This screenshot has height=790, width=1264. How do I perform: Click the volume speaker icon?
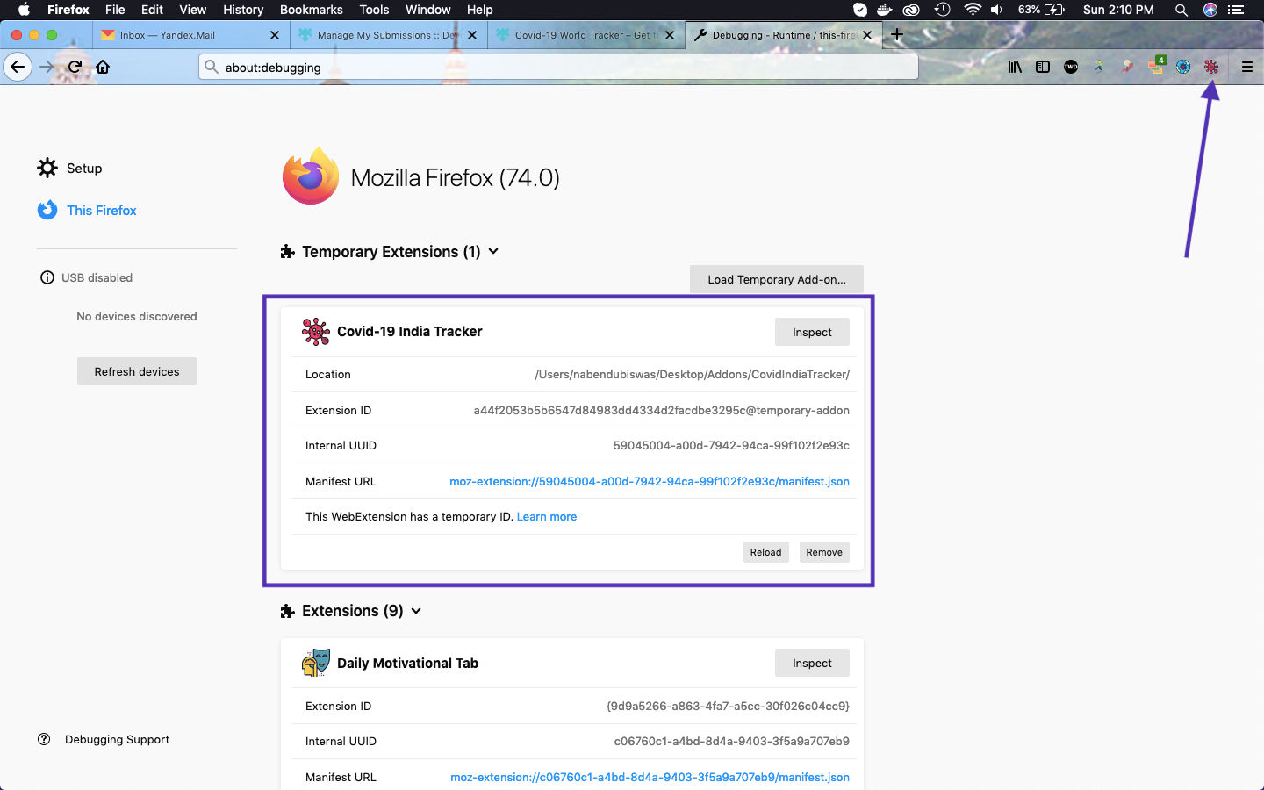pyautogui.click(x=997, y=10)
